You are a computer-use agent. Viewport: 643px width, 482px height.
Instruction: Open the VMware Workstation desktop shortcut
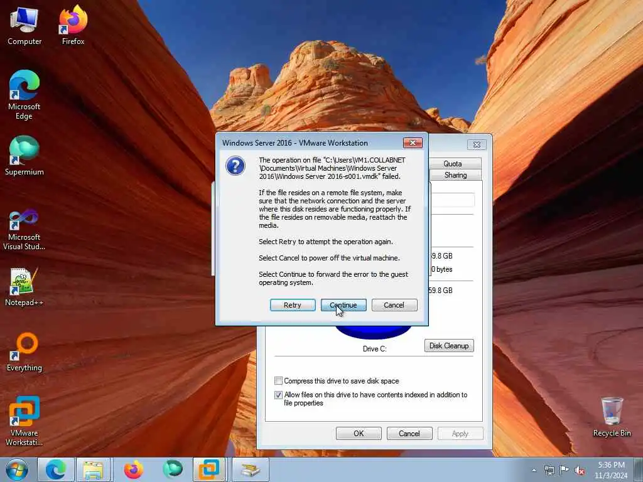tap(24, 421)
